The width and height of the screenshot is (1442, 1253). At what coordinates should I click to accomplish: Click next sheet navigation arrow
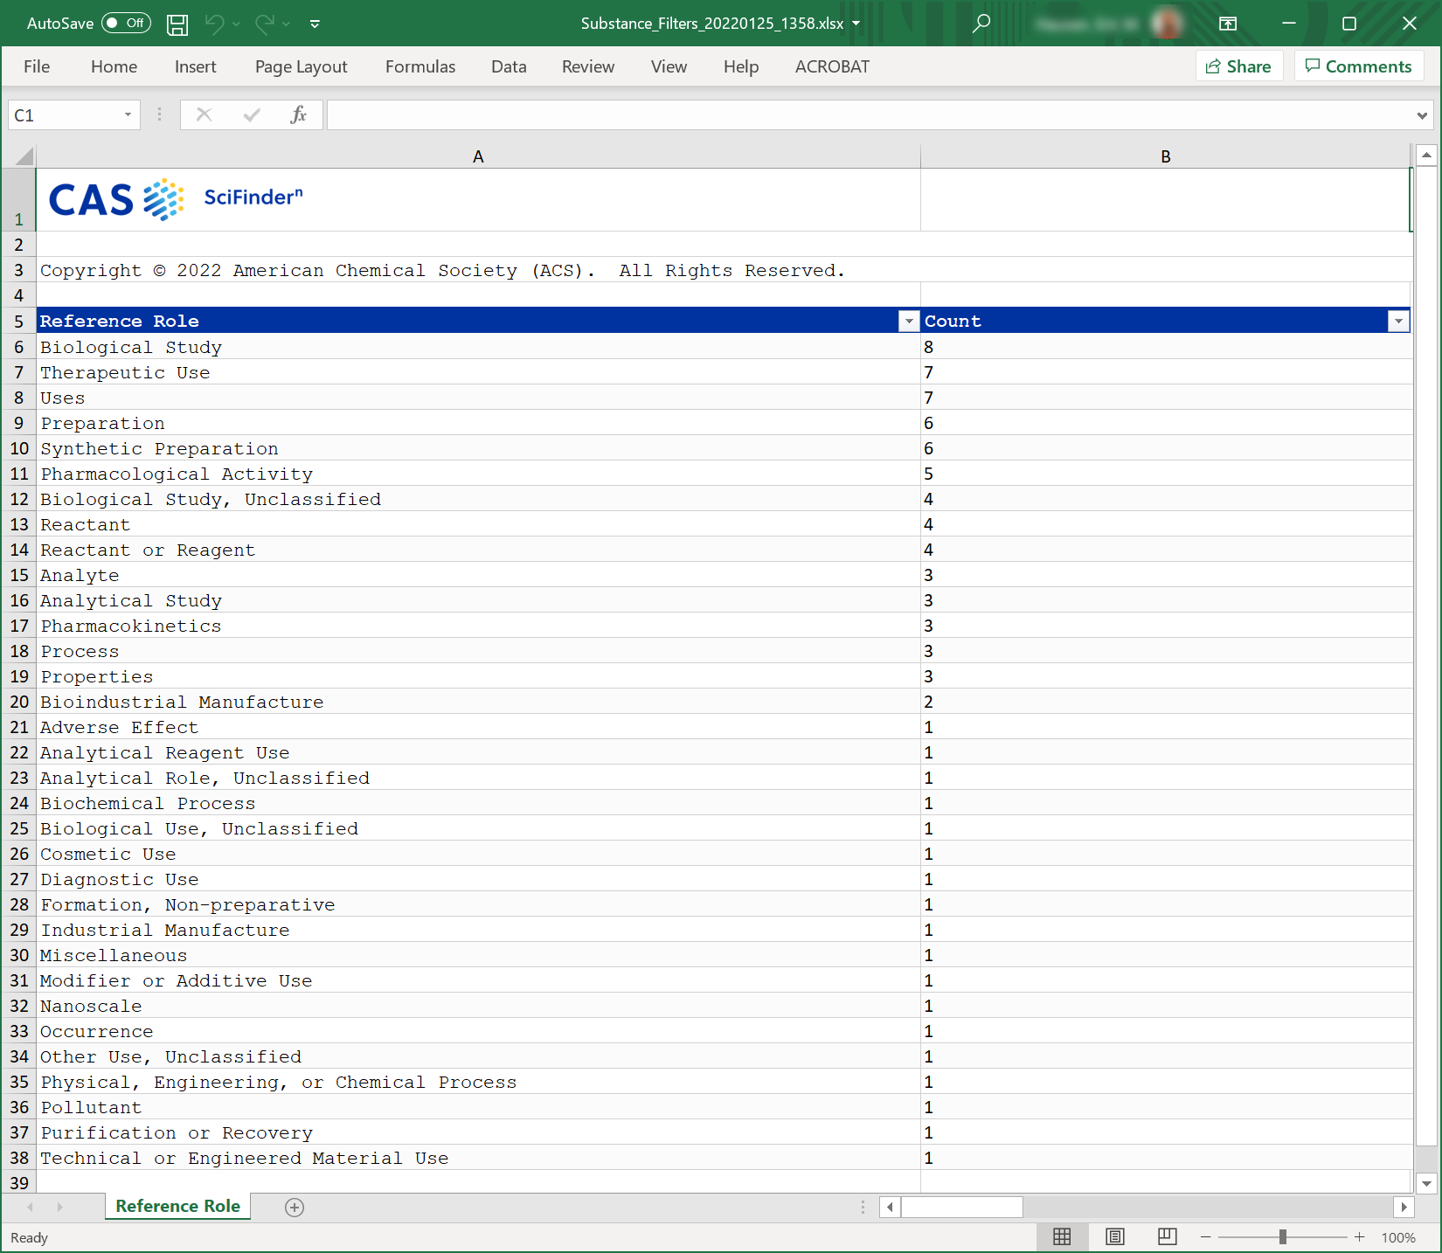[x=59, y=1207]
